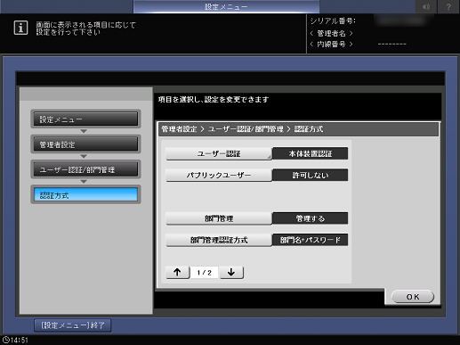Click breadcrumb 認証方式 at the end
The image size is (460, 345).
pos(309,129)
